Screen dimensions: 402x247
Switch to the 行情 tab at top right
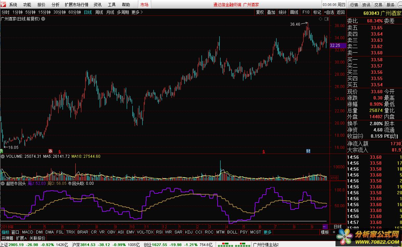pyautogui.click(x=354, y=5)
